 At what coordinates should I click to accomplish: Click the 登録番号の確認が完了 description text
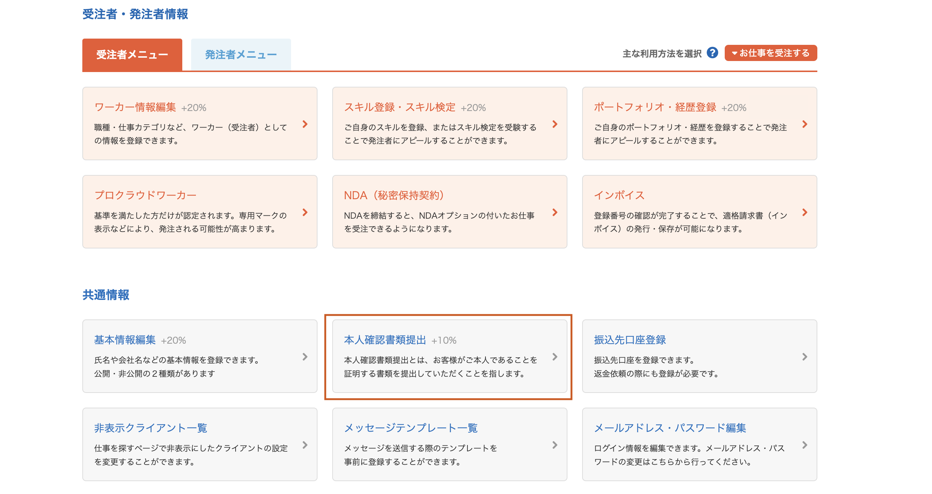[x=691, y=222]
